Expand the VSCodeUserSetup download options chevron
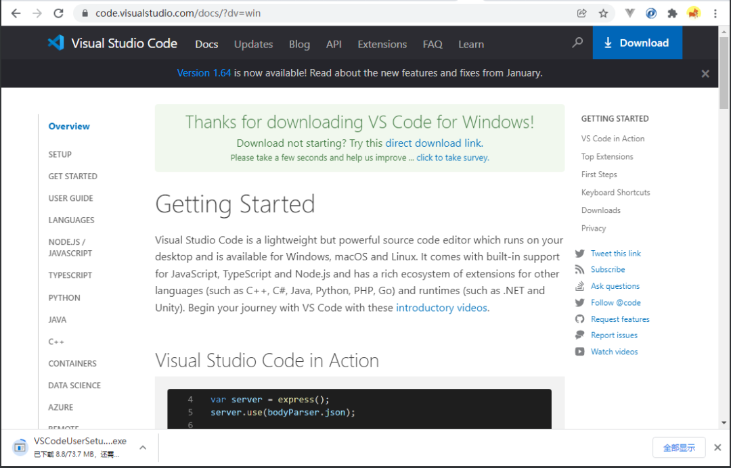This screenshot has width=731, height=468. coord(143,447)
